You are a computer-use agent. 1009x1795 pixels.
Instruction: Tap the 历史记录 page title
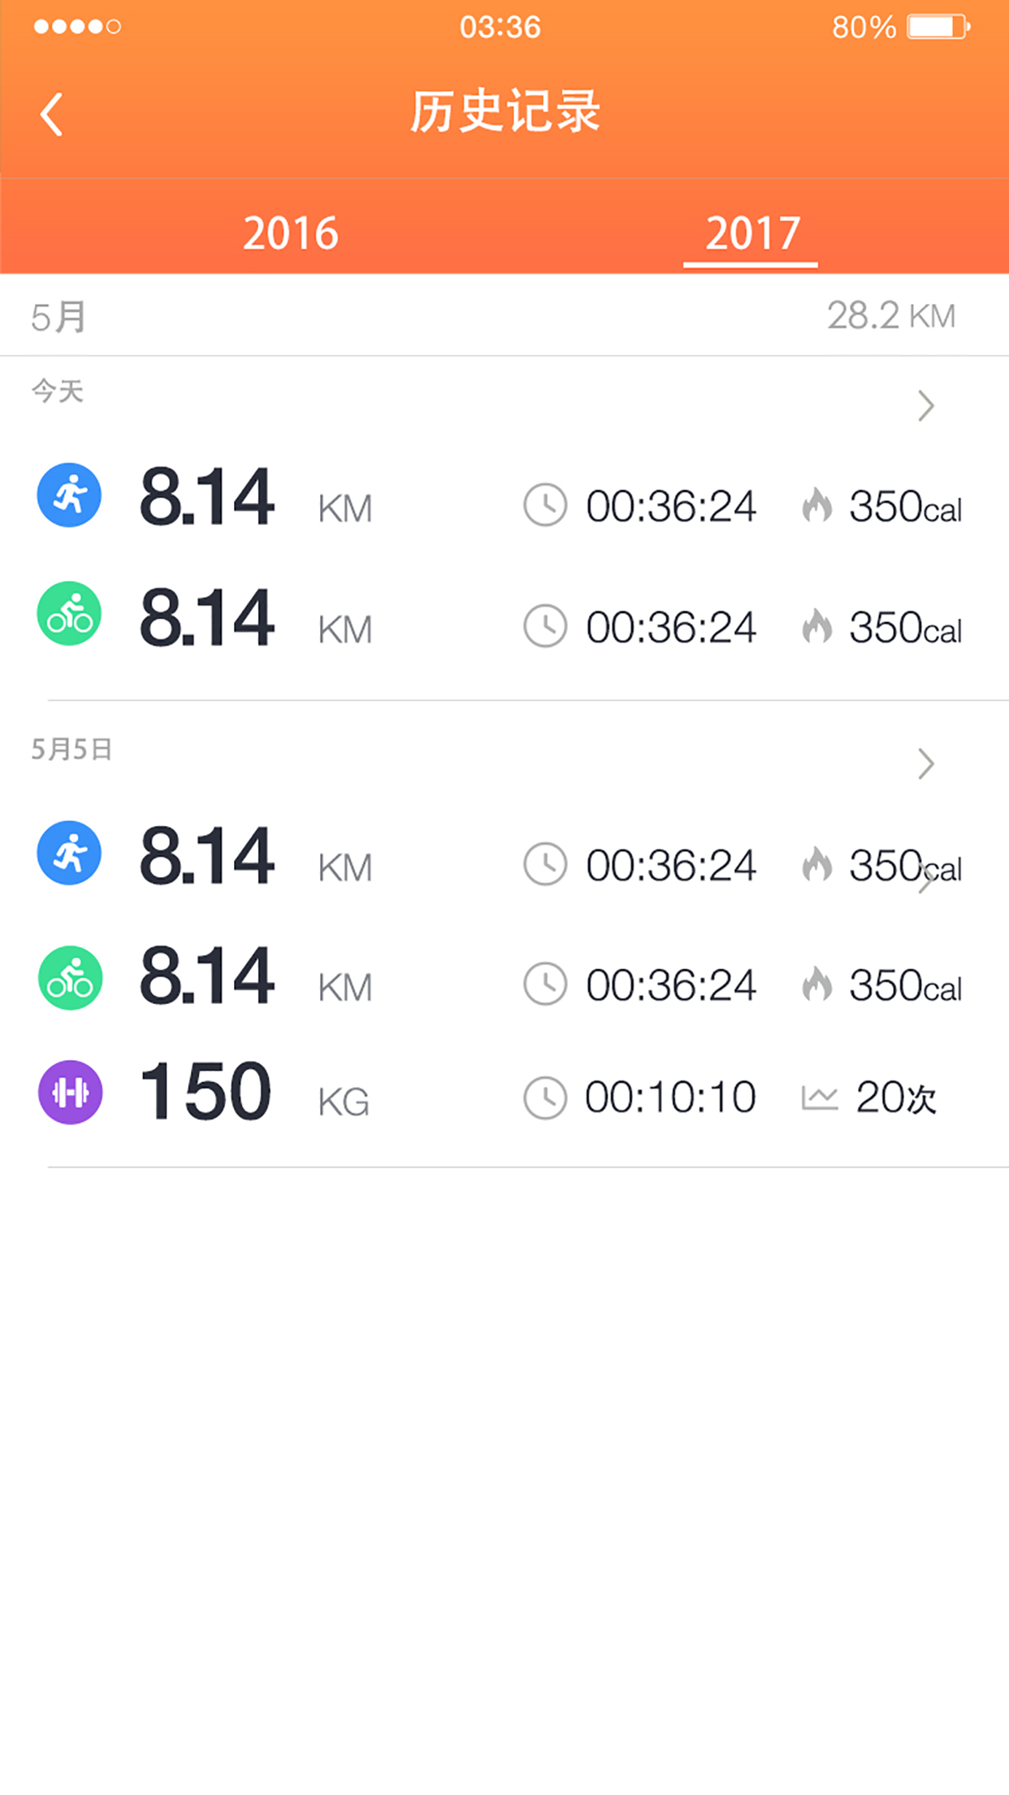505,112
